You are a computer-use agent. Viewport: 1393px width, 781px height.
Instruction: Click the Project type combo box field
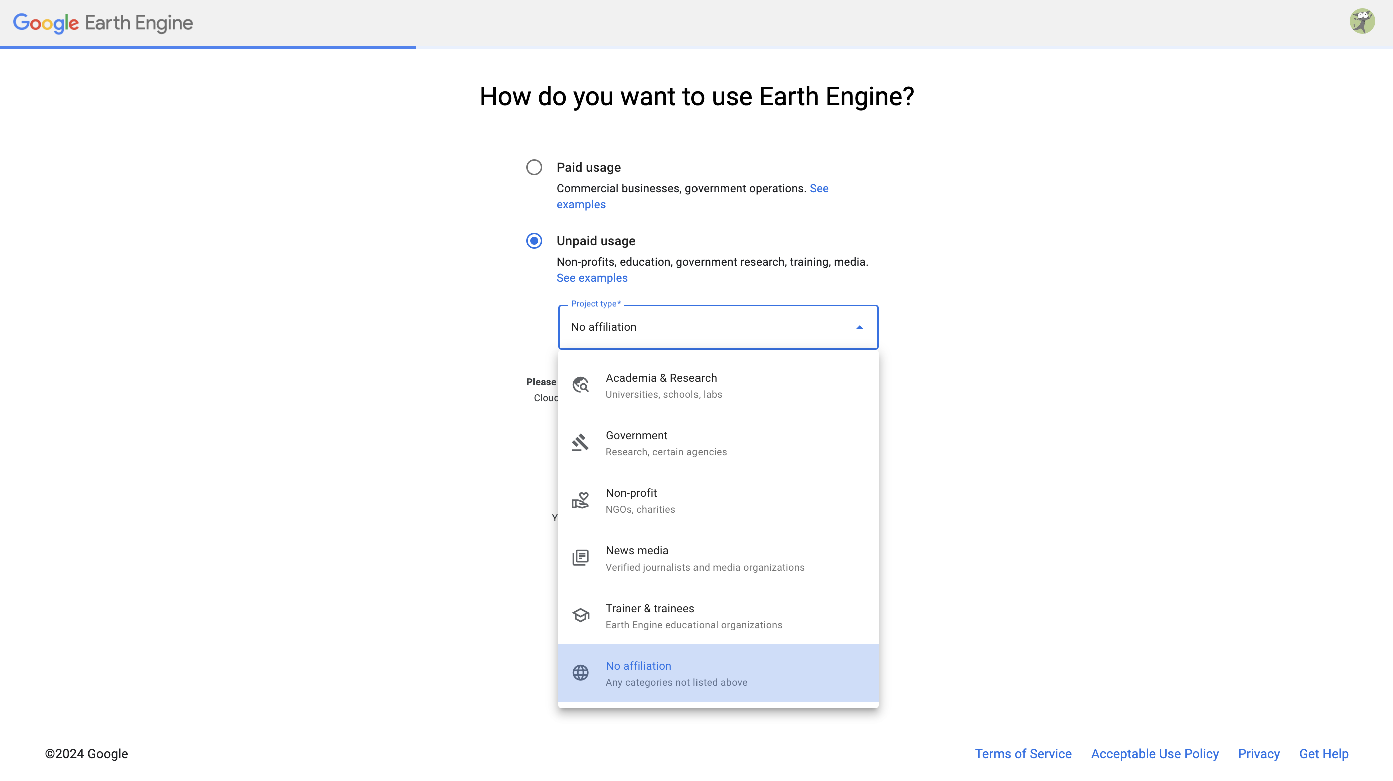(x=718, y=327)
